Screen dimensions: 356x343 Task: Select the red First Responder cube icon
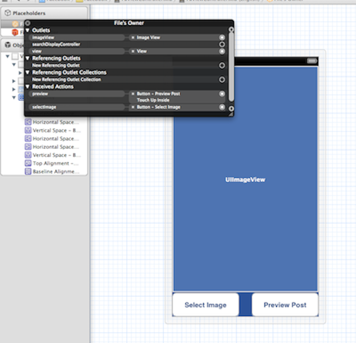[15, 32]
